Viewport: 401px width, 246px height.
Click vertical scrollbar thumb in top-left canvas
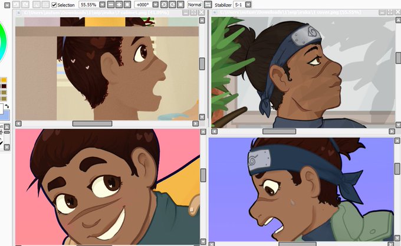pyautogui.click(x=202, y=64)
